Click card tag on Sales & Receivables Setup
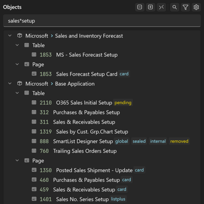 (x=122, y=189)
